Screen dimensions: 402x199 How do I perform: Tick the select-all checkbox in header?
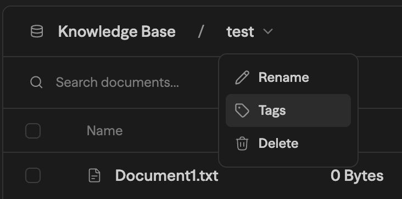coord(33,131)
